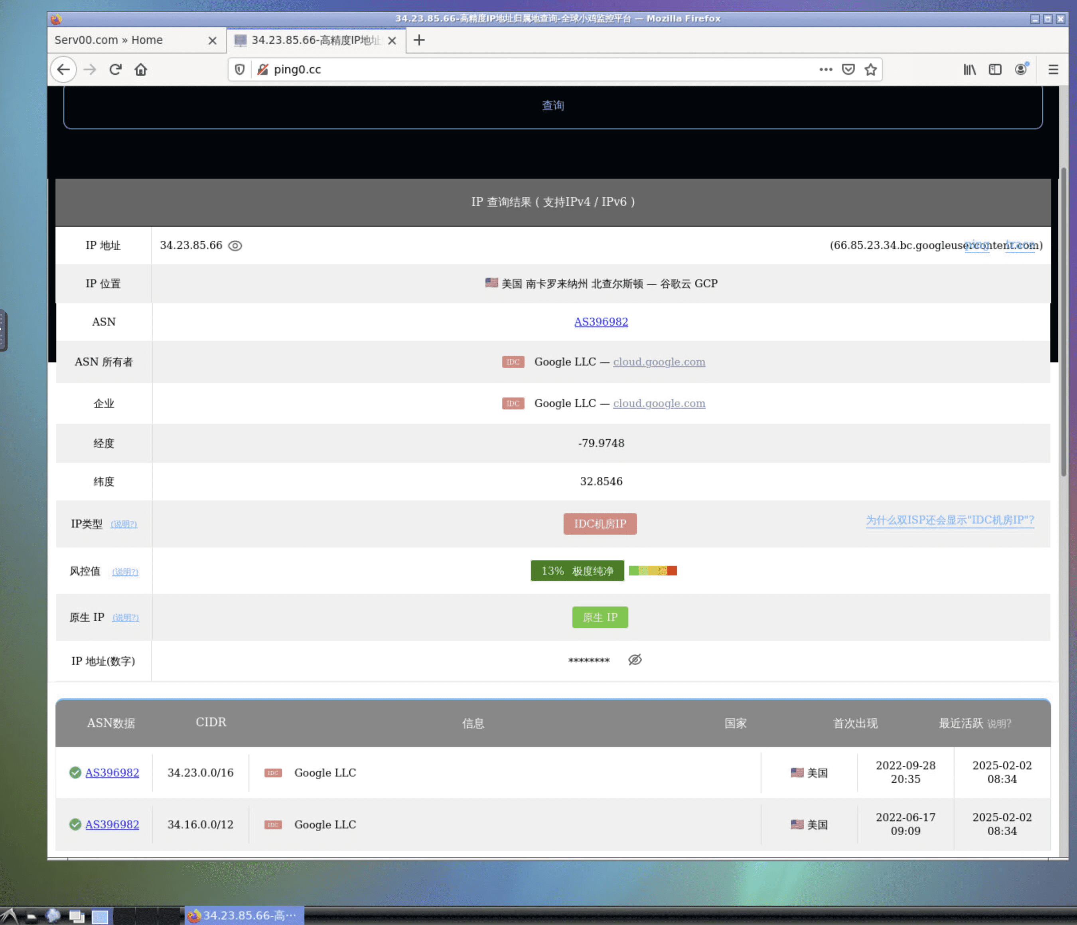Open the Firefox hamburger menu

(x=1053, y=69)
